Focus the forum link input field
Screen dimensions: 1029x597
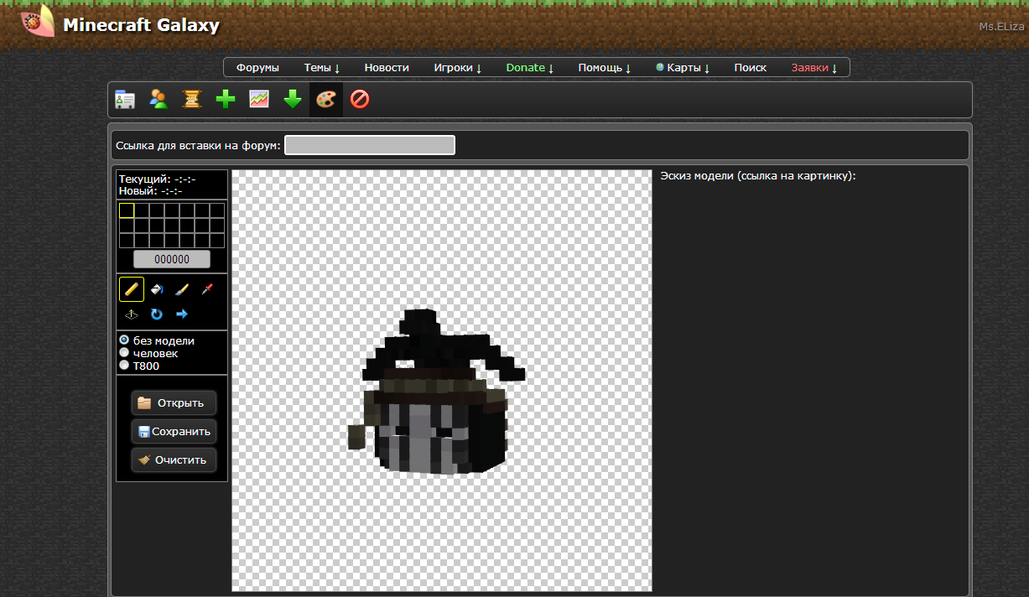pyautogui.click(x=370, y=145)
